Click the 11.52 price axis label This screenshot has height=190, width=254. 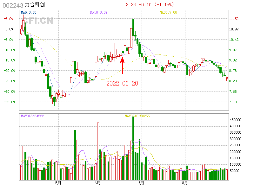point(234,19)
